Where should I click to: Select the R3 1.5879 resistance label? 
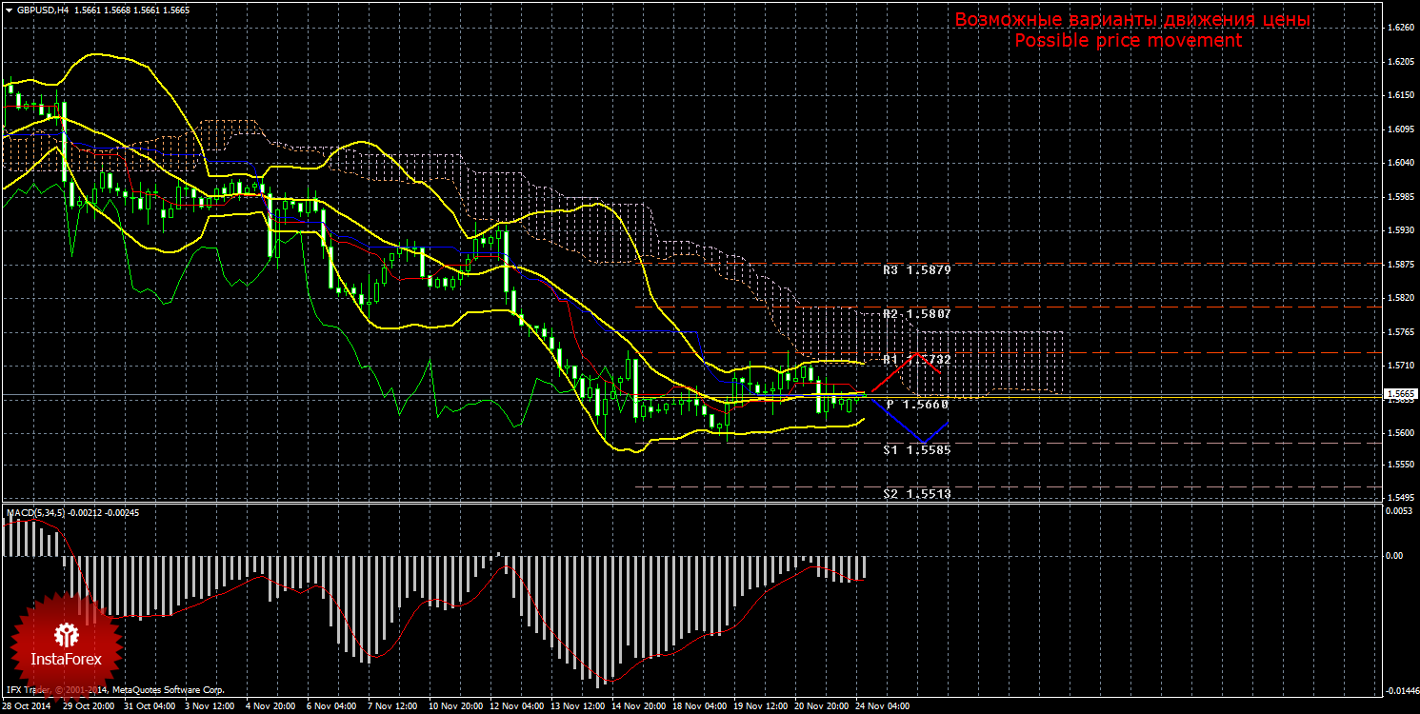pyautogui.click(x=916, y=270)
